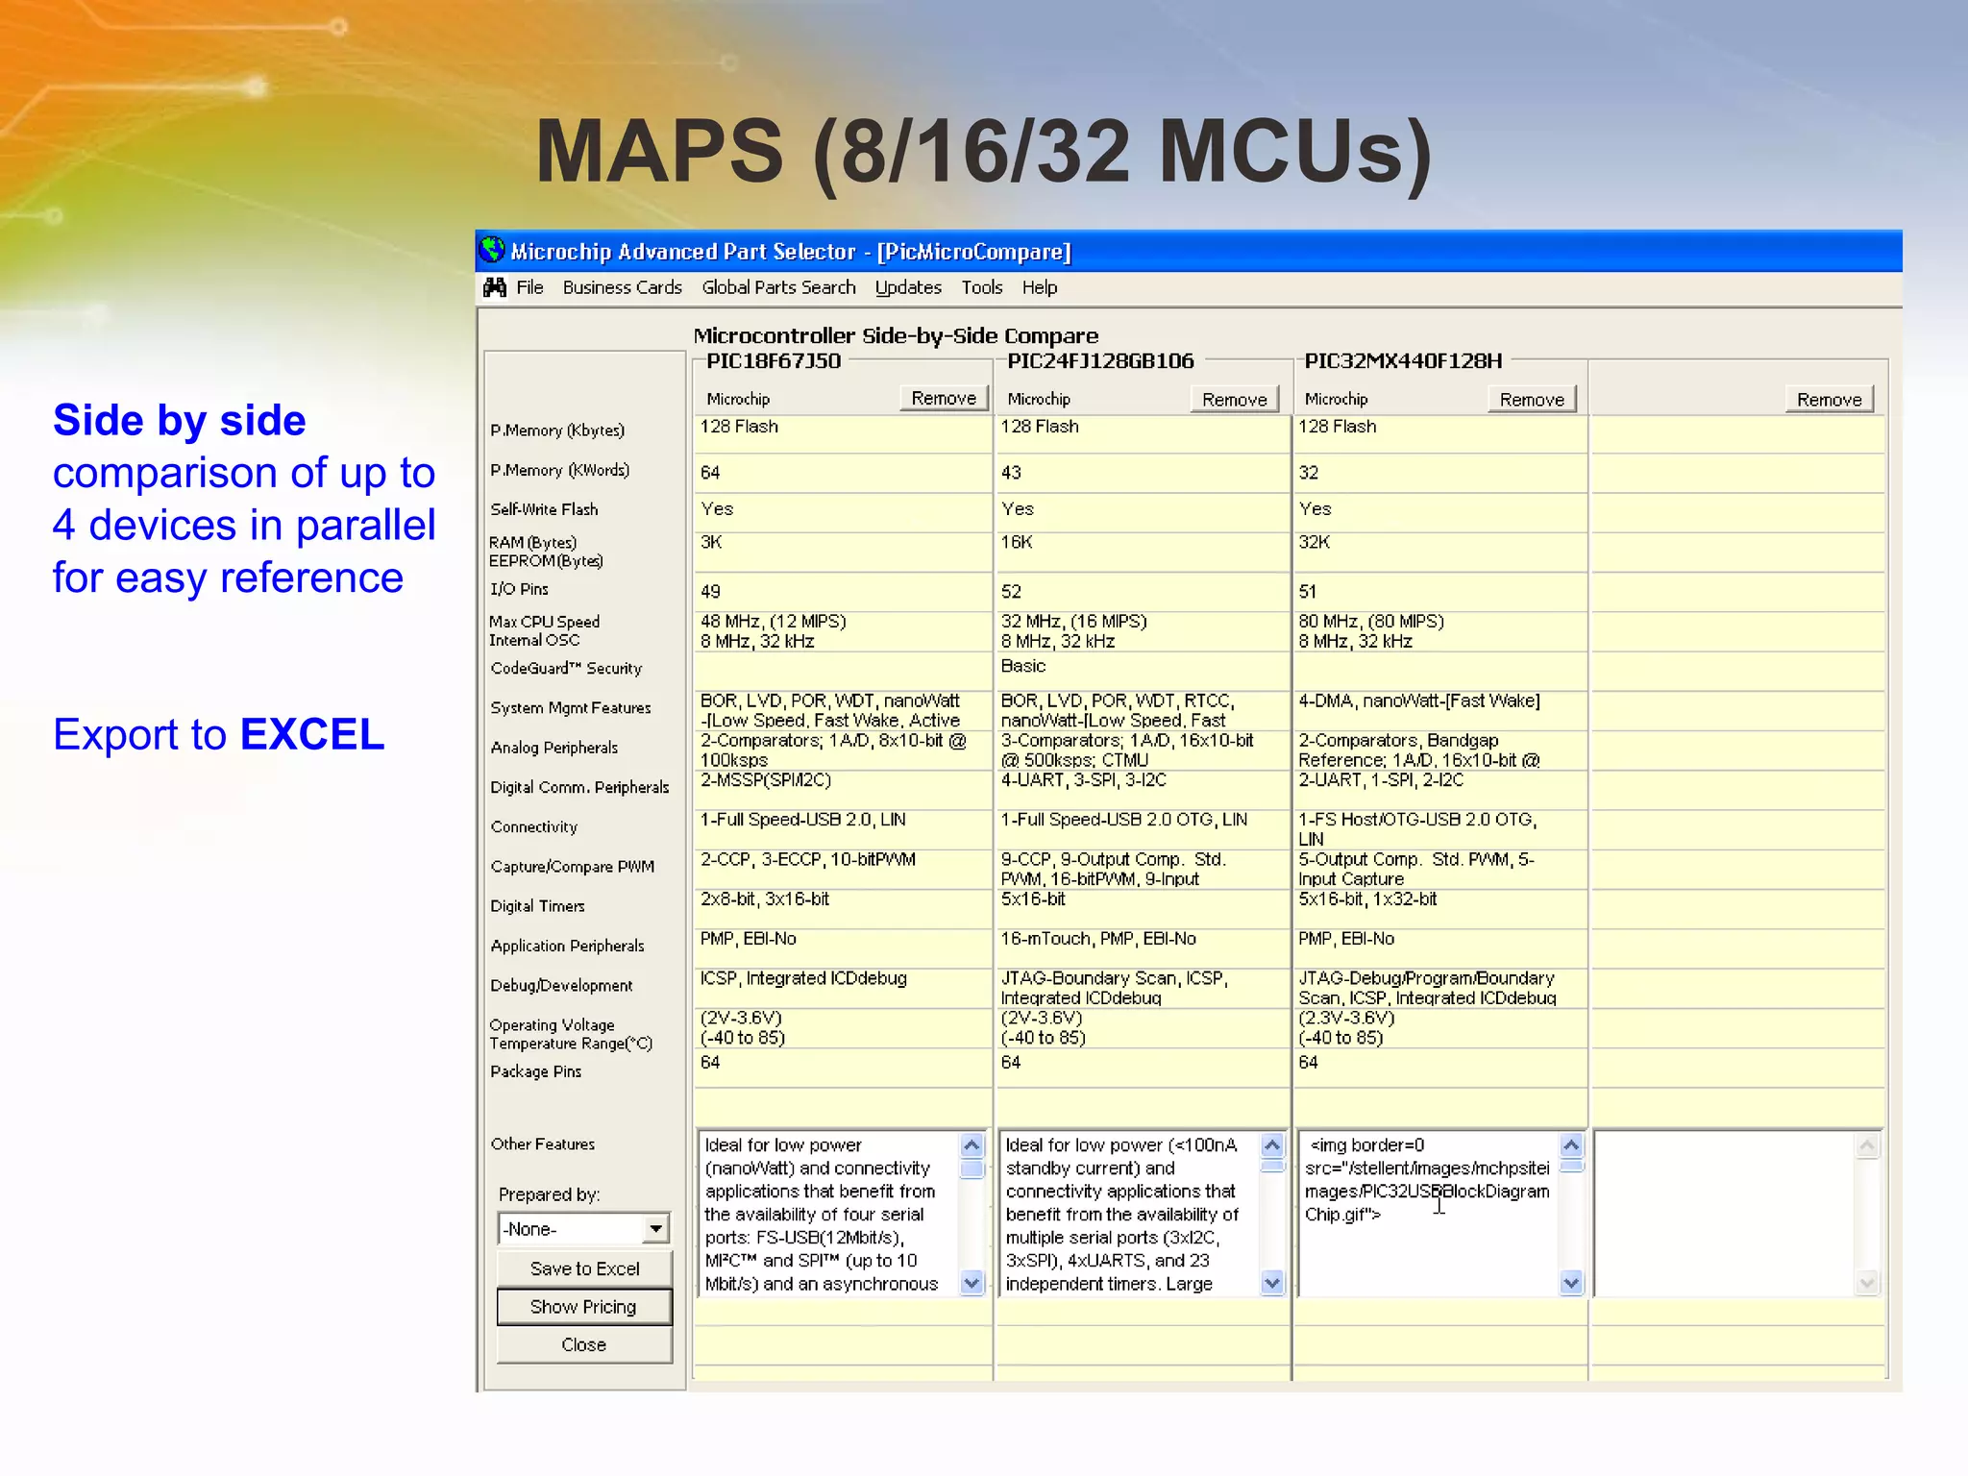
Task: Click the Save to Excel button
Action: pyautogui.click(x=584, y=1268)
